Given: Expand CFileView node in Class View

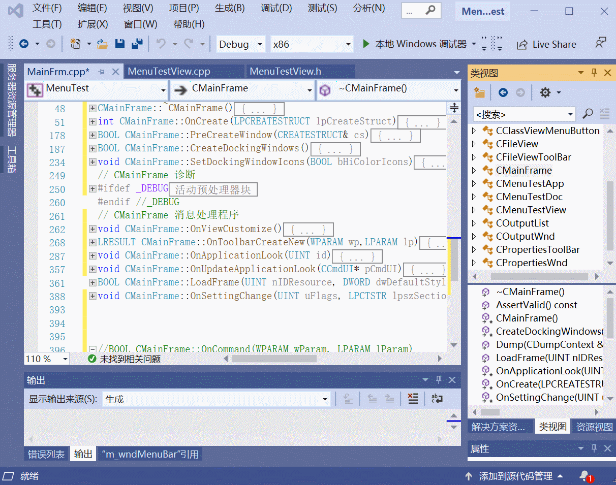Looking at the screenshot, I should click(474, 144).
